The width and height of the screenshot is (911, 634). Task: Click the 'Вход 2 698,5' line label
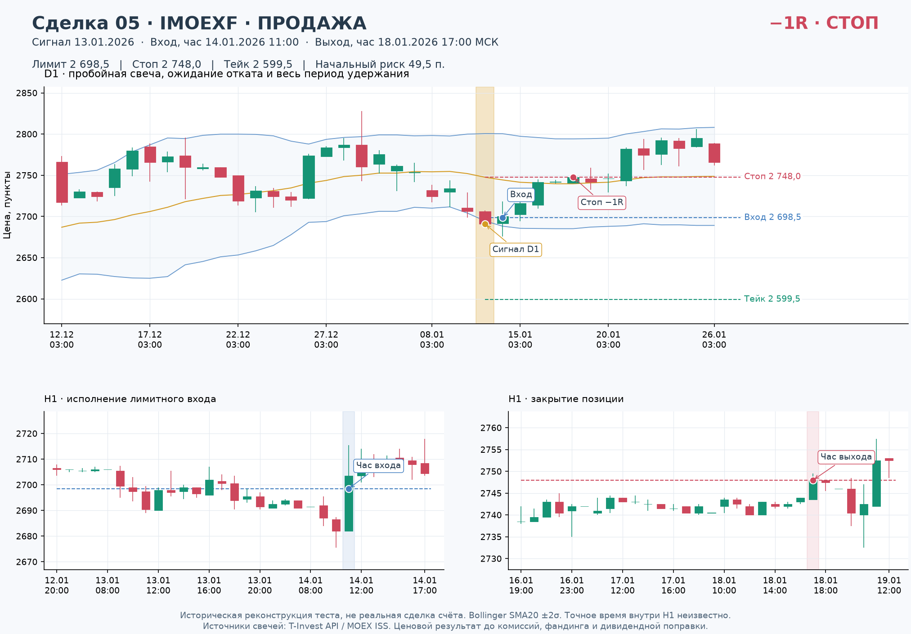click(772, 217)
